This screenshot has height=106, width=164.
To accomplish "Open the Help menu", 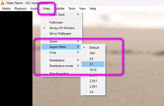I will point(93,8).
